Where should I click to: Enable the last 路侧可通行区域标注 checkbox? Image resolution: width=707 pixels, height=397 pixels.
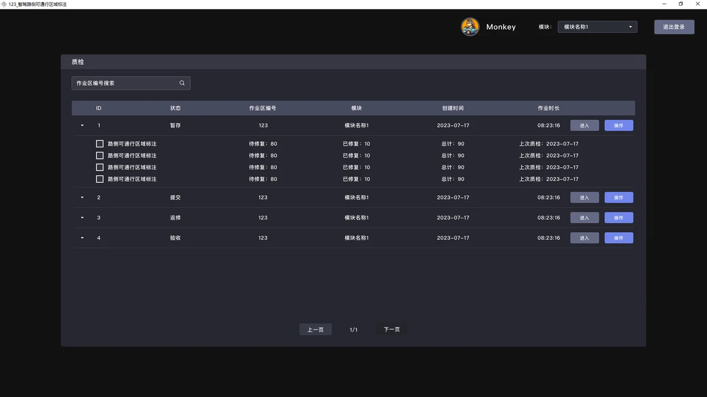100,179
